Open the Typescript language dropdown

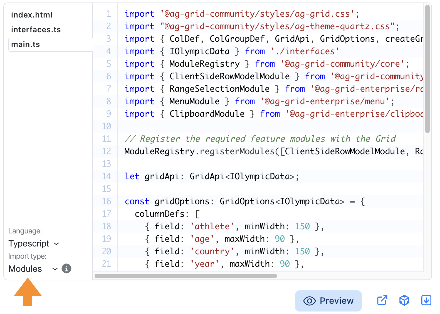pyautogui.click(x=34, y=243)
